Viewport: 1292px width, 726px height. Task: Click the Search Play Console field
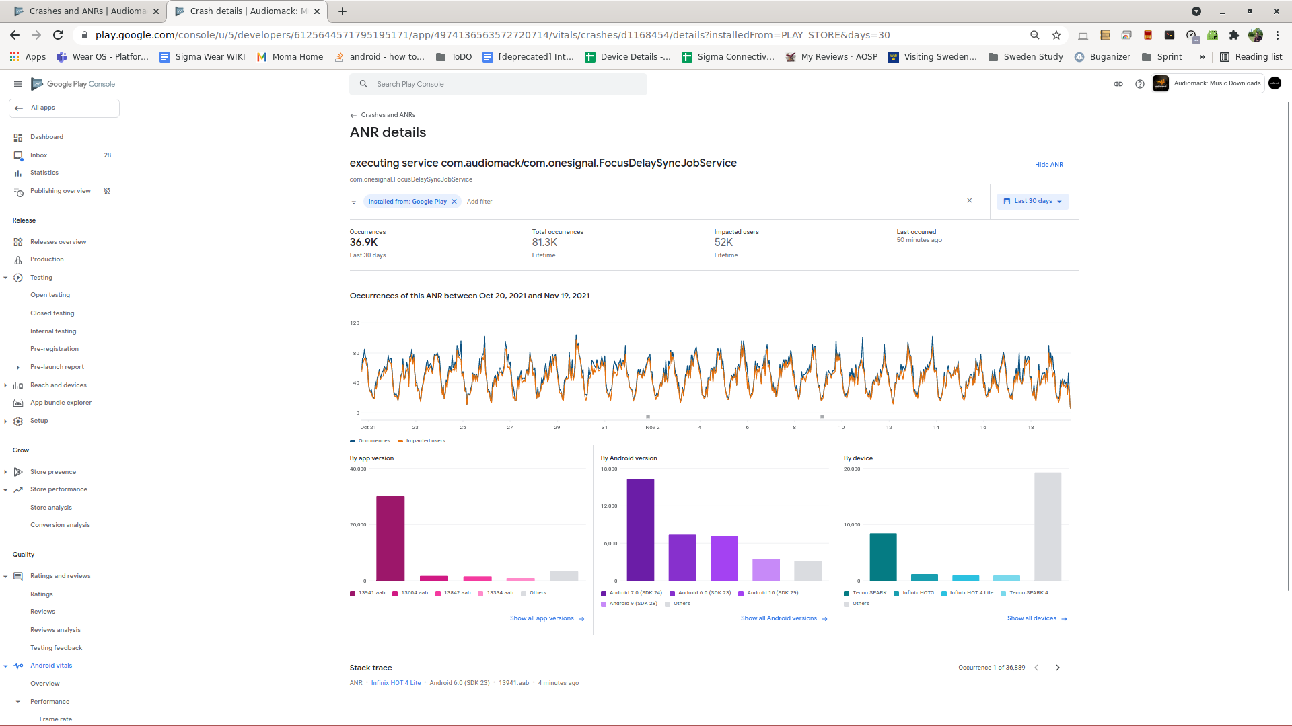point(498,84)
